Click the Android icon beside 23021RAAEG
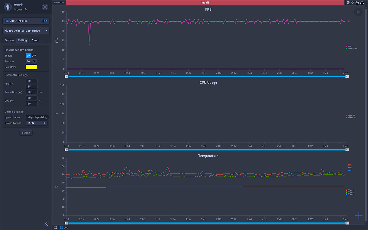Viewport: 368px width, 230px height. tap(7, 21)
